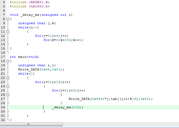Click the for(i=0;i<16;i++) statement
Viewport: 179px width, 128px height.
pos(53,82)
